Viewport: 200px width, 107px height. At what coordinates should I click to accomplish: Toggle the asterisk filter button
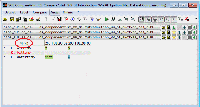point(148,19)
